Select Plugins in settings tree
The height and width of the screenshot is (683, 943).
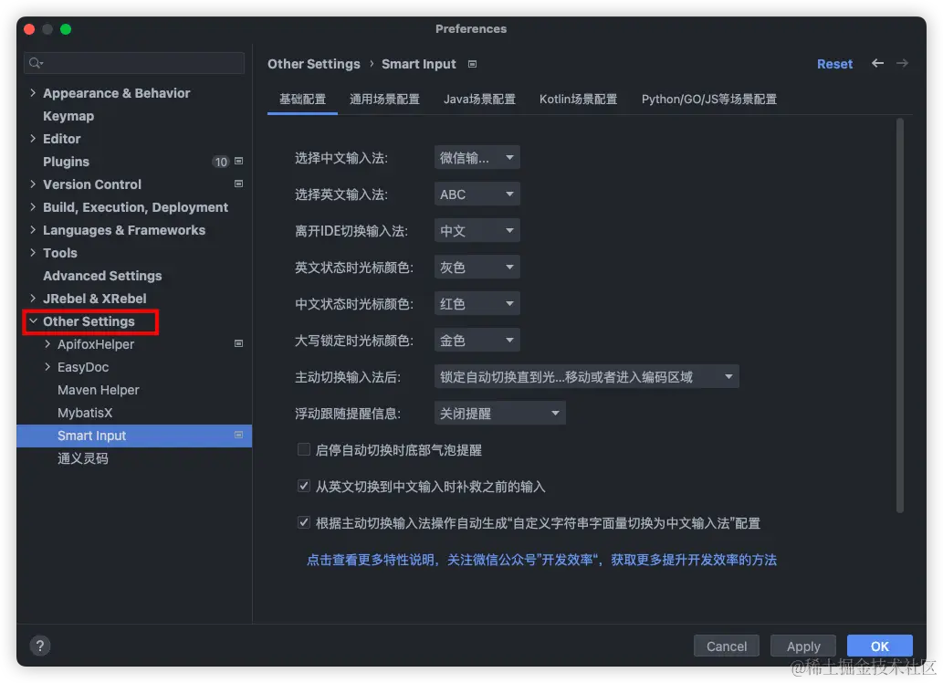(x=66, y=162)
